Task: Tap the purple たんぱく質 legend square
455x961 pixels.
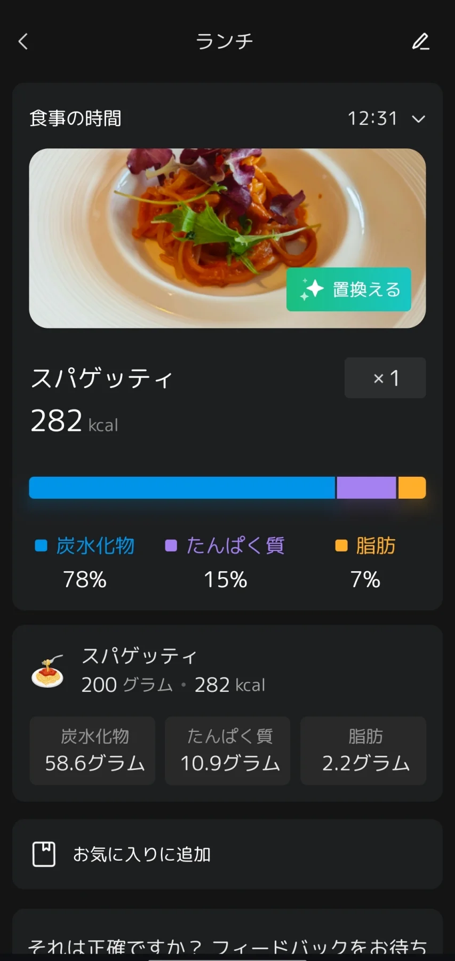Action: pyautogui.click(x=171, y=546)
